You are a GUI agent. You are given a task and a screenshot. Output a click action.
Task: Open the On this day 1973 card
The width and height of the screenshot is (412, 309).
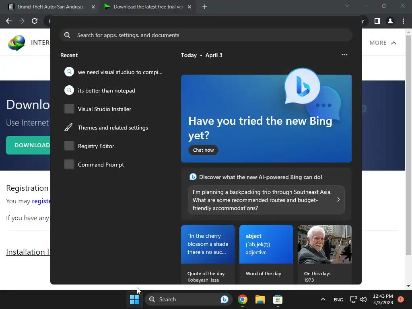325,254
